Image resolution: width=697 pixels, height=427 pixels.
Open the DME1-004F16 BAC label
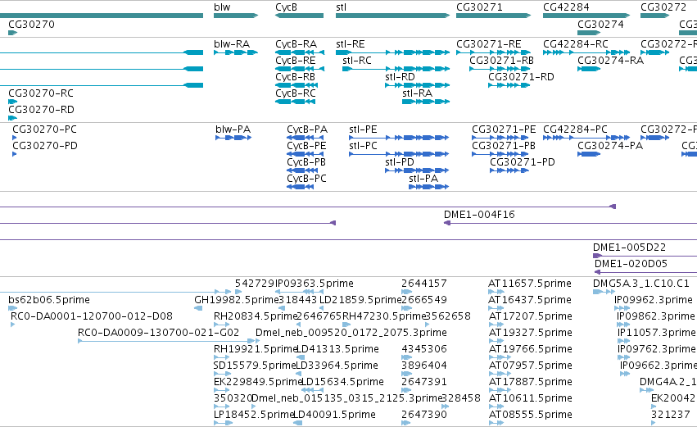[479, 215]
